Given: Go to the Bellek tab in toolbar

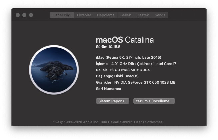Looking at the screenshot, I should (x=126, y=15).
